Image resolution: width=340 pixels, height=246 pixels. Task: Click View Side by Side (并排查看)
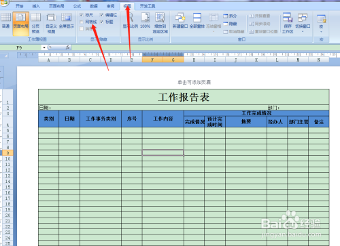260,16
